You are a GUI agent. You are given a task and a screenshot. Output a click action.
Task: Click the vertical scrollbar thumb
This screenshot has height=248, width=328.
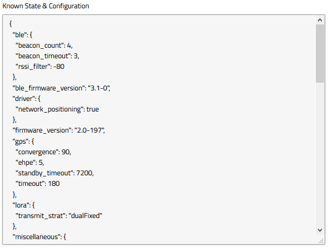(x=320, y=53)
